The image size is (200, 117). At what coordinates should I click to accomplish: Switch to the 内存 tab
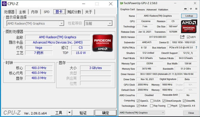coord(34,12)
